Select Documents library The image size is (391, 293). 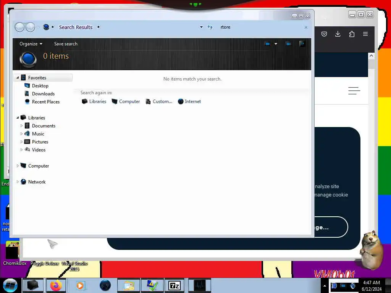click(x=44, y=126)
